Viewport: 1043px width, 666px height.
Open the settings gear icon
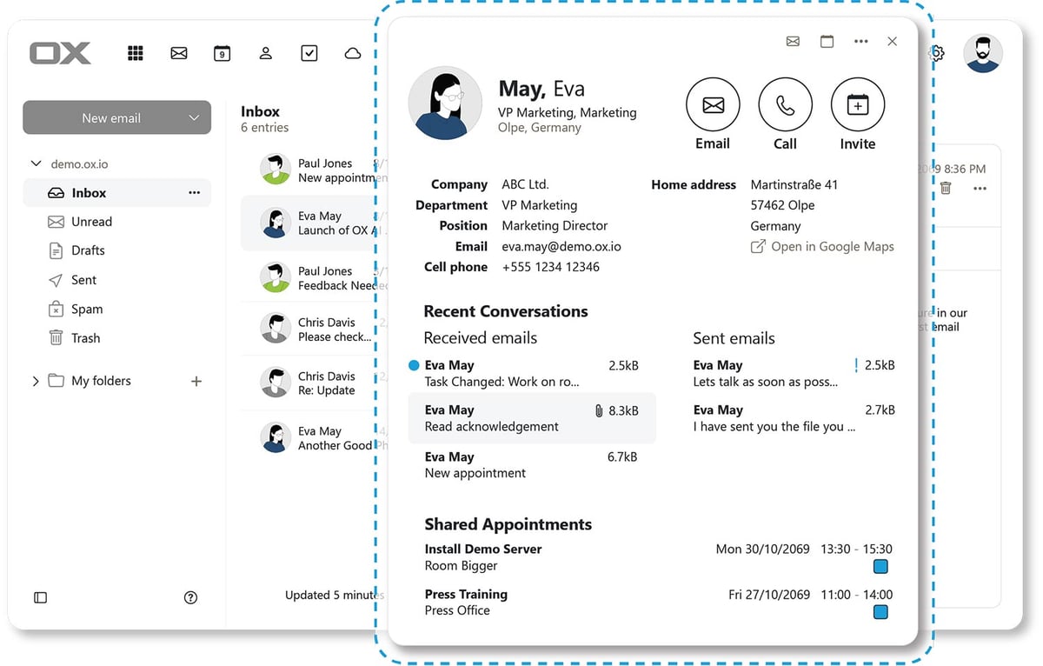point(936,53)
